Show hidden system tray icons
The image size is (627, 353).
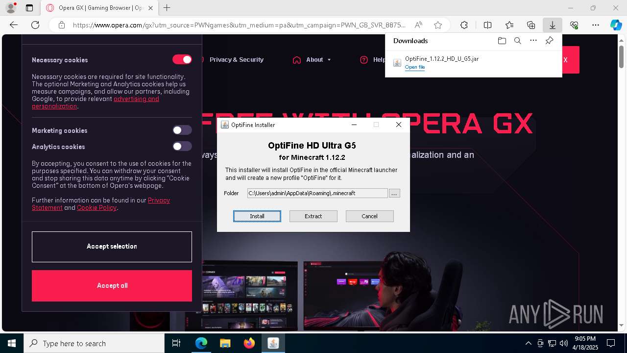coord(528,343)
